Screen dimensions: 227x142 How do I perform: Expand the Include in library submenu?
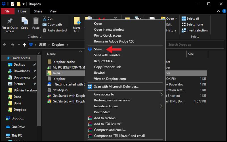point(125,106)
